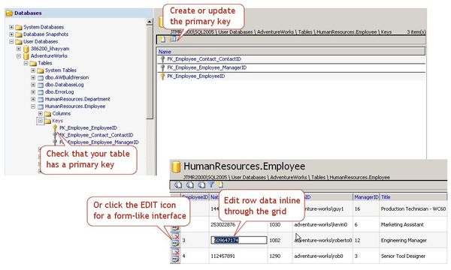Screen dimensions: 451x270
Task: Click the inline edit field containing 509647174
Action: pos(239,240)
